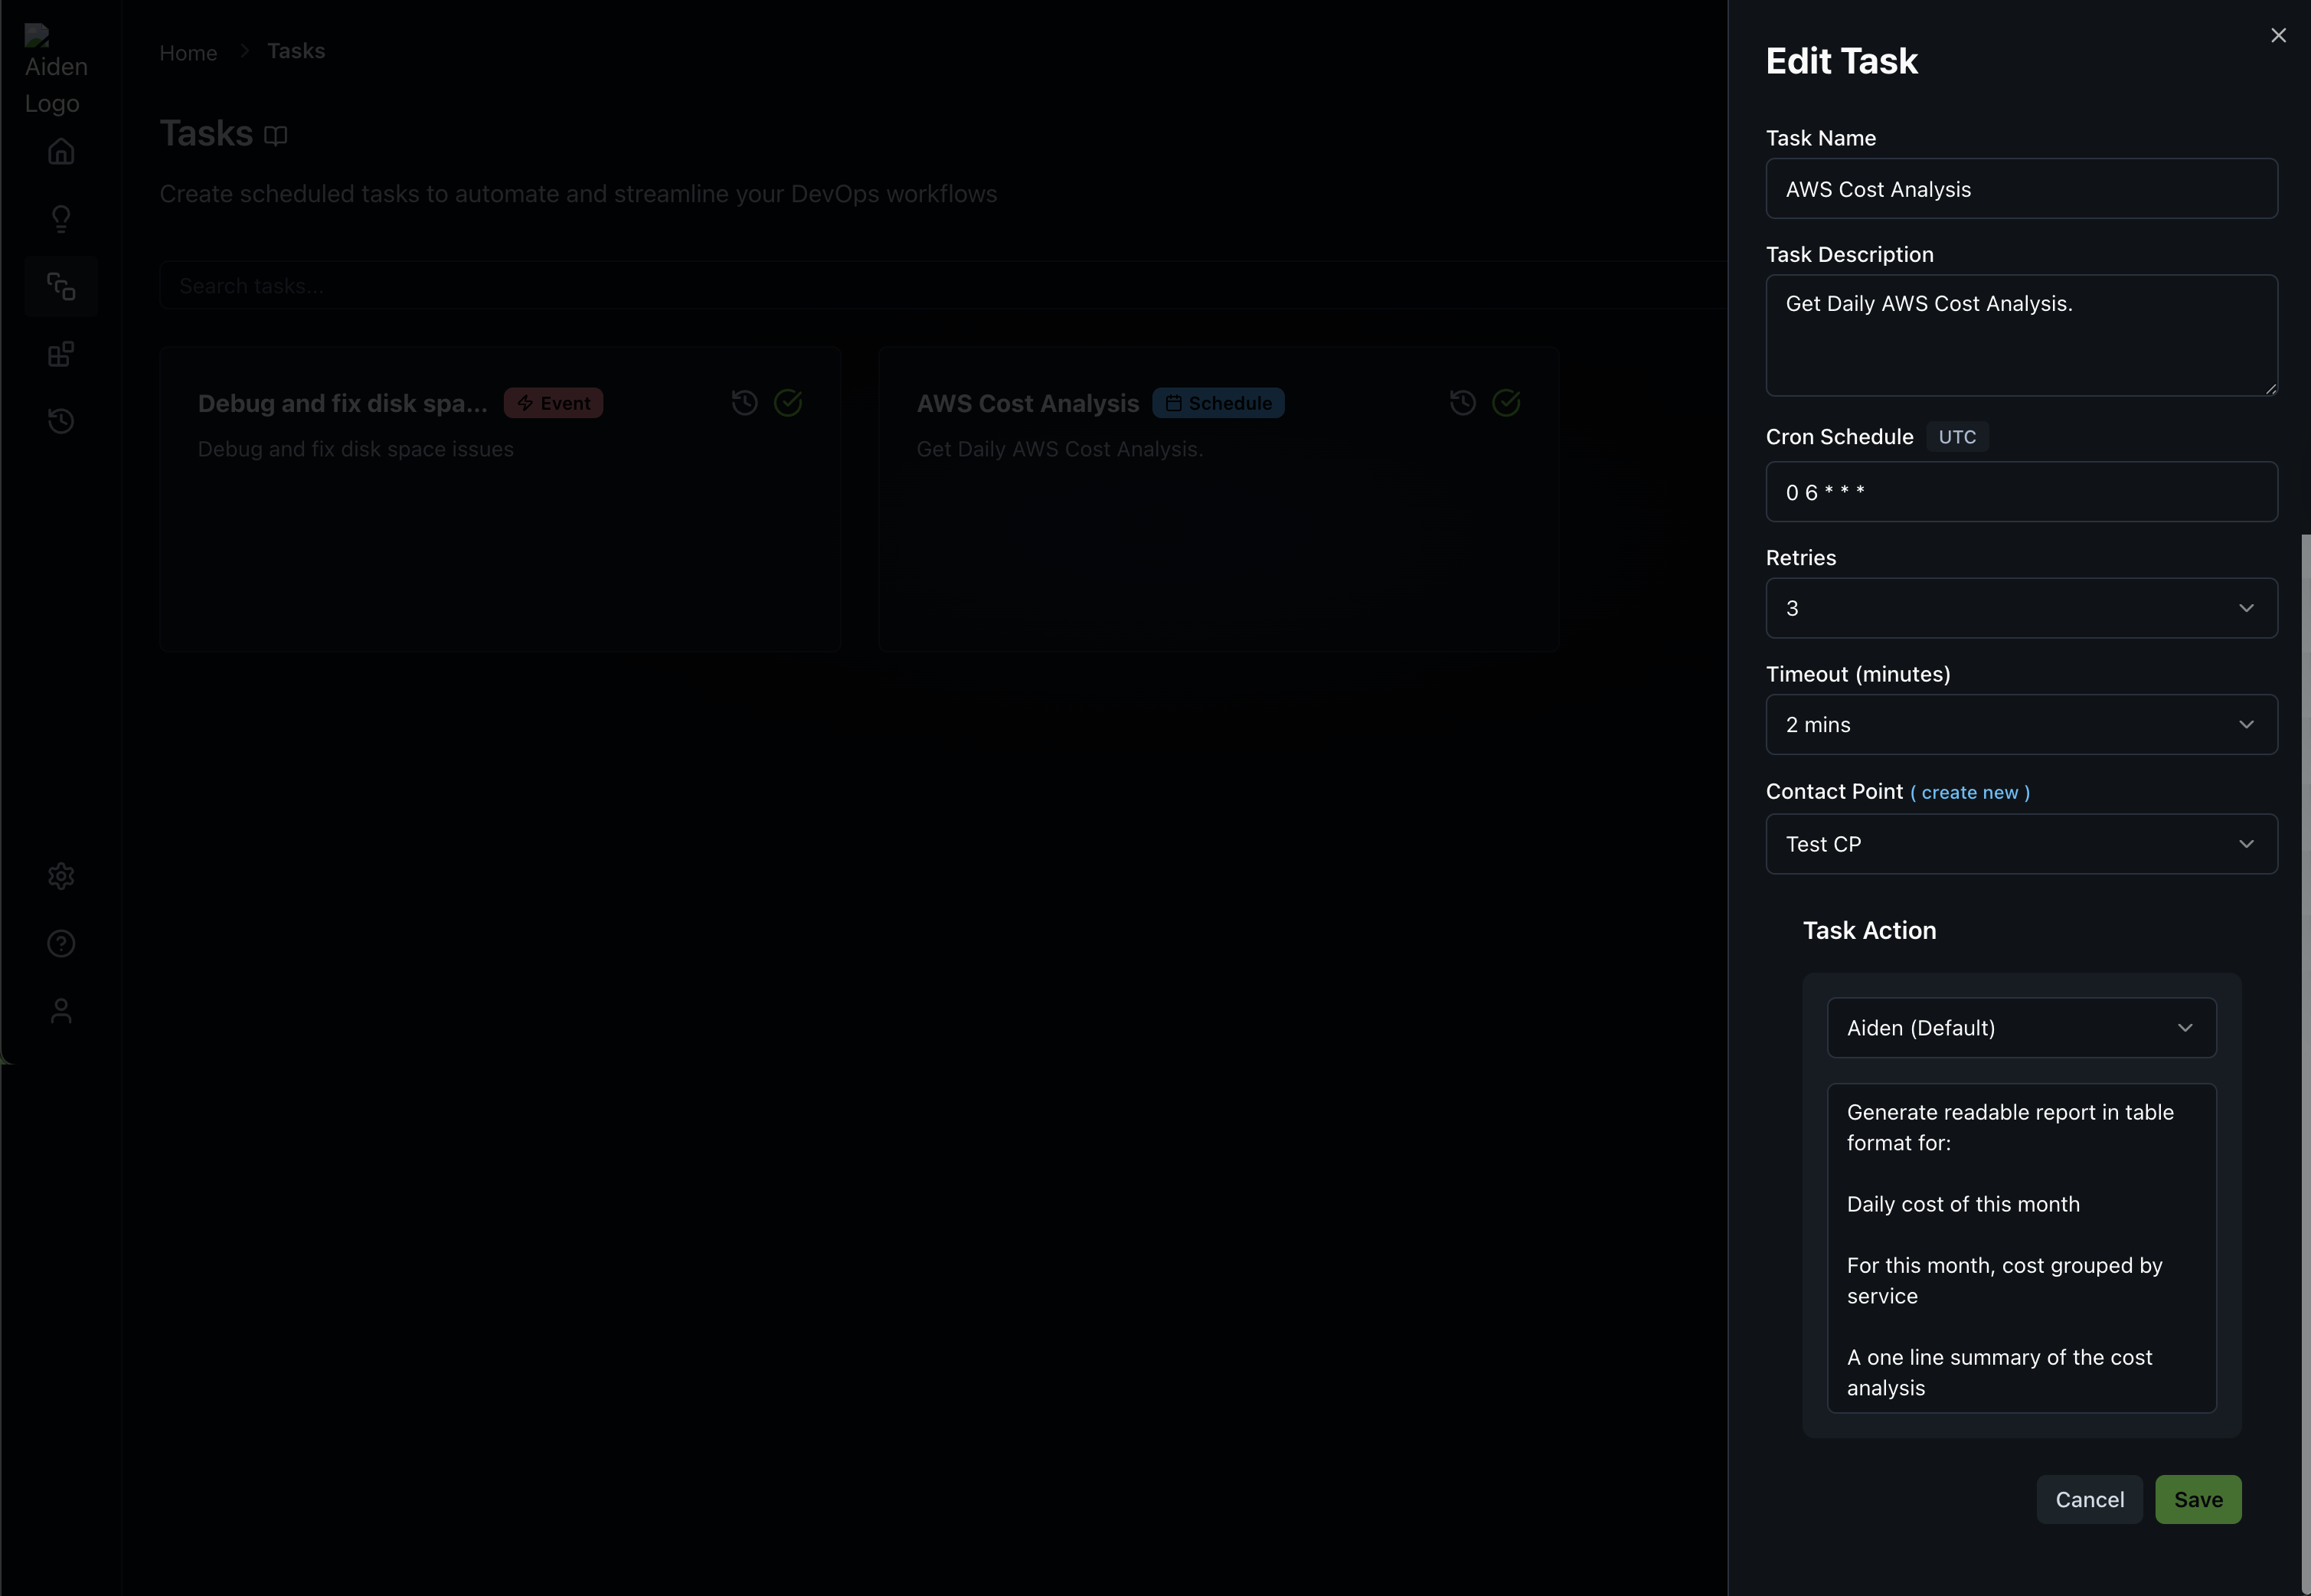Open the Timeout minutes dropdown
The image size is (2311, 1596).
pyautogui.click(x=2021, y=724)
